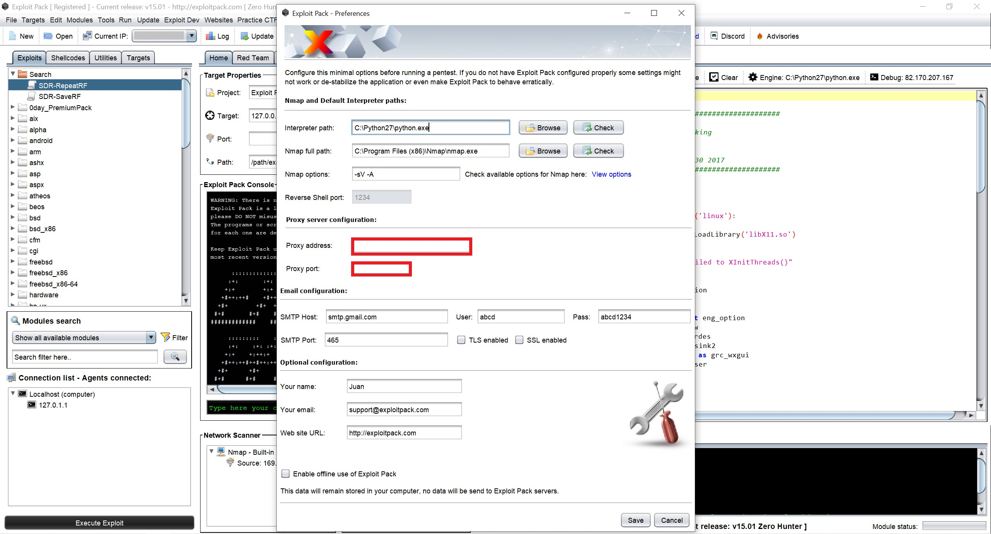Click the Path icon in Target Properties
This screenshot has width=991, height=534.
pyautogui.click(x=210, y=162)
